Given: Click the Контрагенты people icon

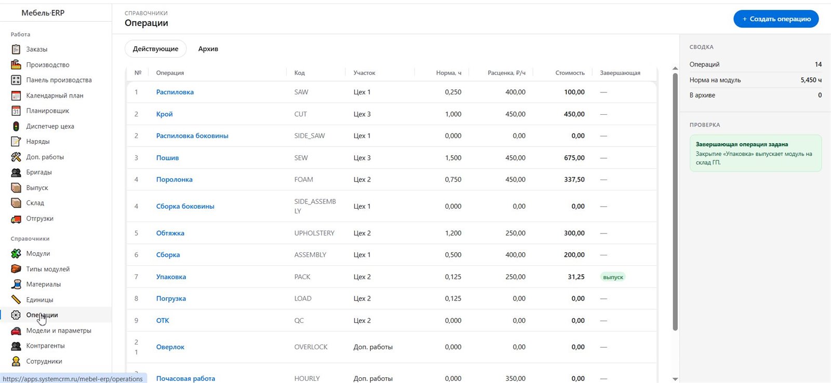Looking at the screenshot, I should pos(16,346).
